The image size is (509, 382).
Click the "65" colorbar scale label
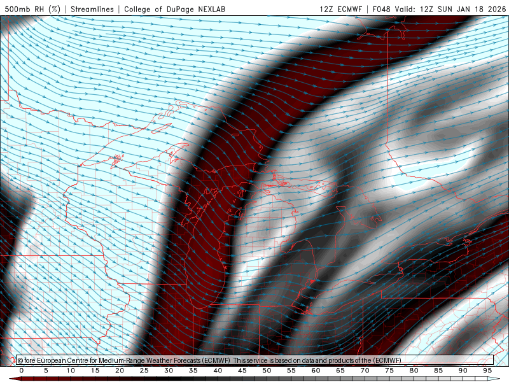(340, 371)
